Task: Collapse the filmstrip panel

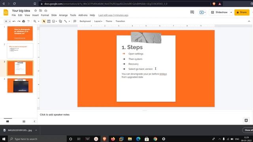Action: pos(34,121)
